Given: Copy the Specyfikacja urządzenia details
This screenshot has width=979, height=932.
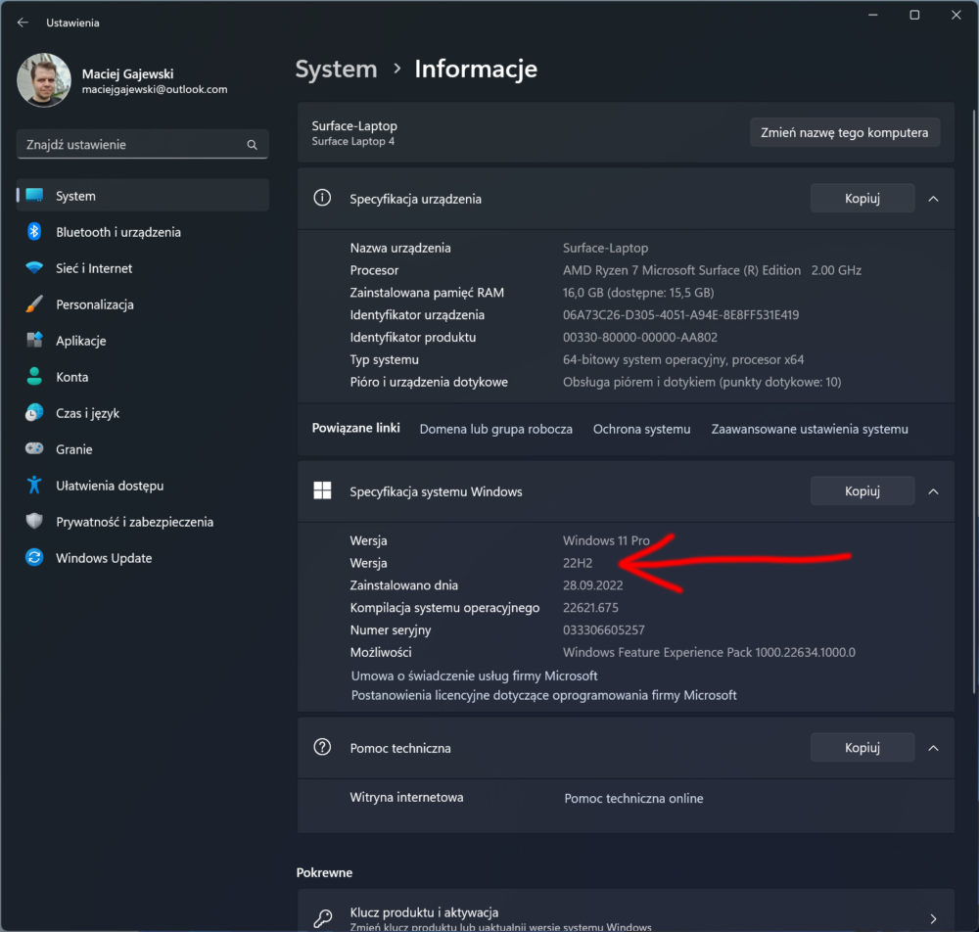Looking at the screenshot, I should pos(862,199).
